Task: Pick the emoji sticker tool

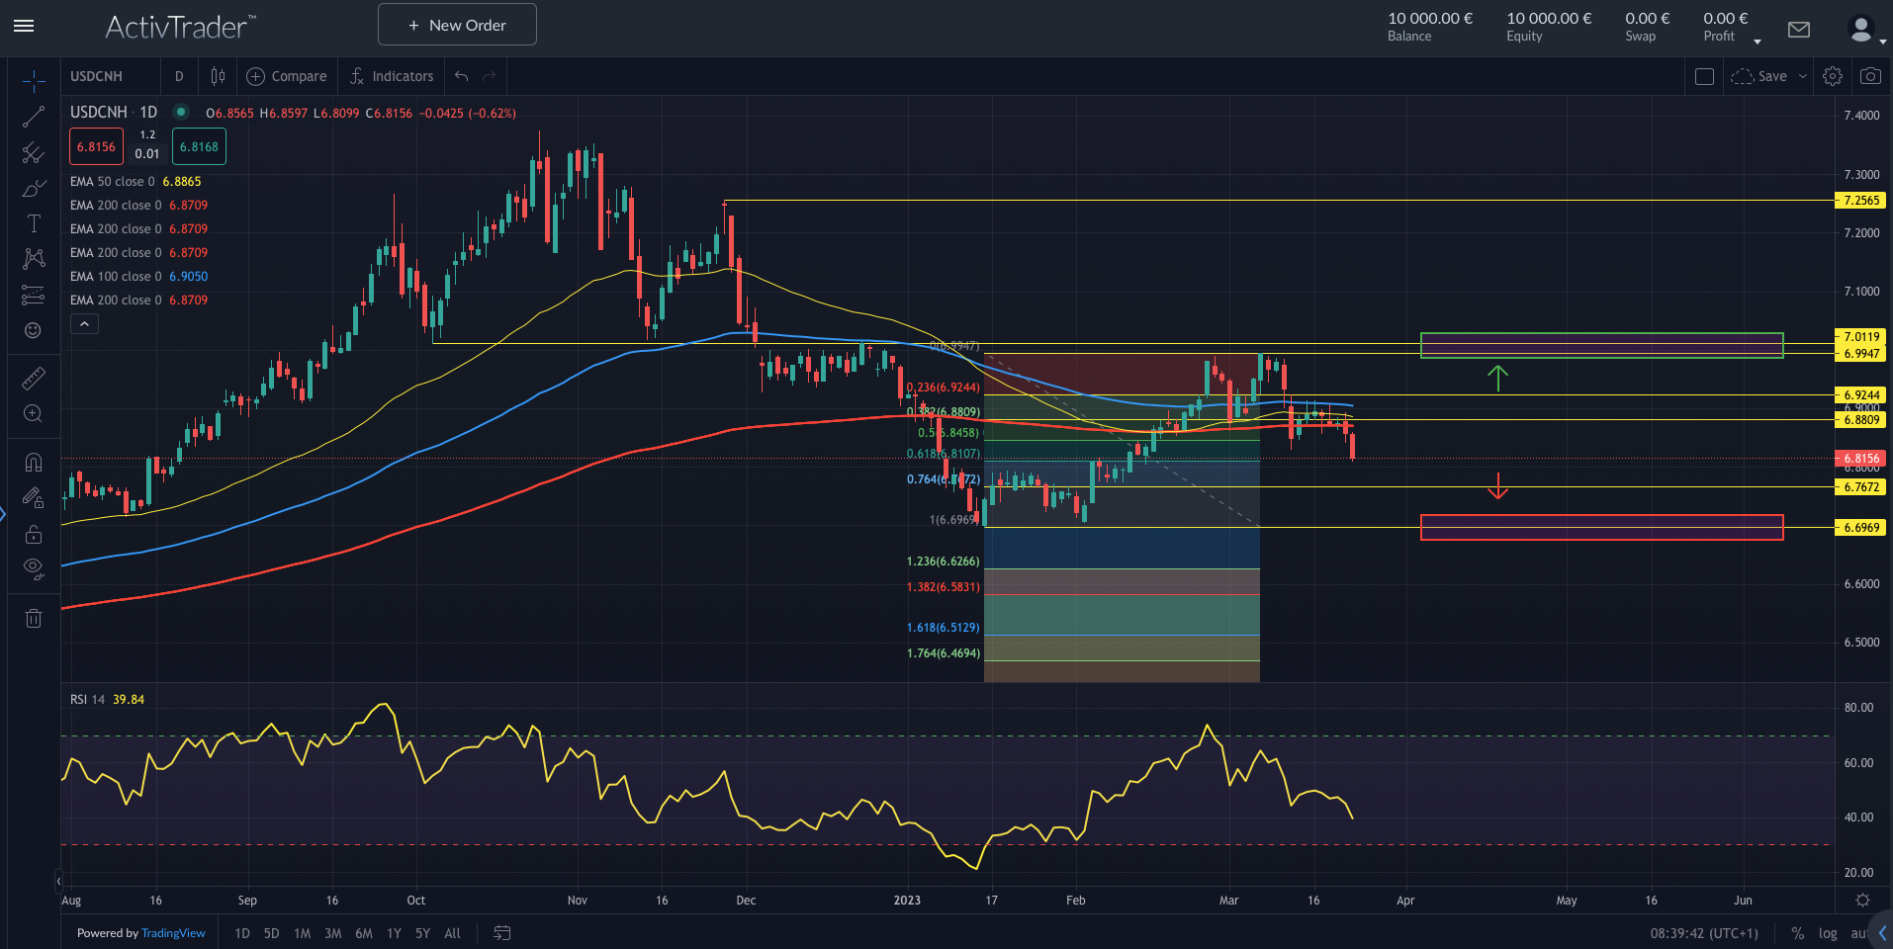Action: pos(33,331)
